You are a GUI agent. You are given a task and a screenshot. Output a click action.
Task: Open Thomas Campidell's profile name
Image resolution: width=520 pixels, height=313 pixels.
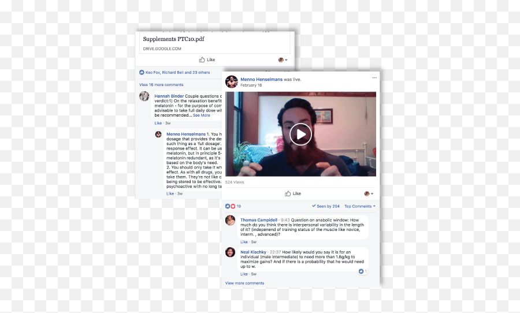click(259, 220)
